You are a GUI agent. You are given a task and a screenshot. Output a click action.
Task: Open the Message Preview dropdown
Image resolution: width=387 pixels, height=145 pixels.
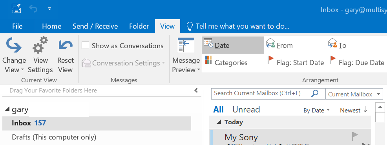(186, 55)
